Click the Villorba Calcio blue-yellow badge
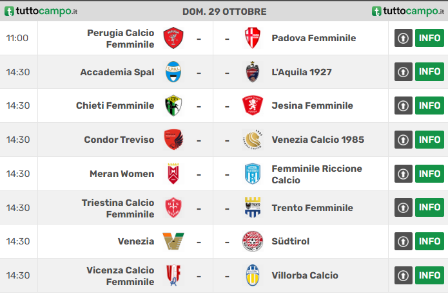 coord(253,275)
